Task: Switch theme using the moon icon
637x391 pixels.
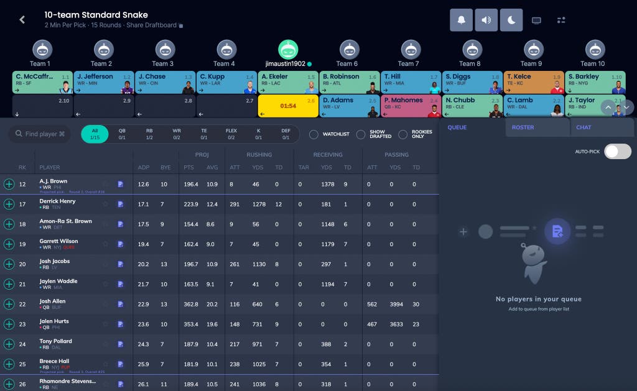Action: pyautogui.click(x=511, y=20)
